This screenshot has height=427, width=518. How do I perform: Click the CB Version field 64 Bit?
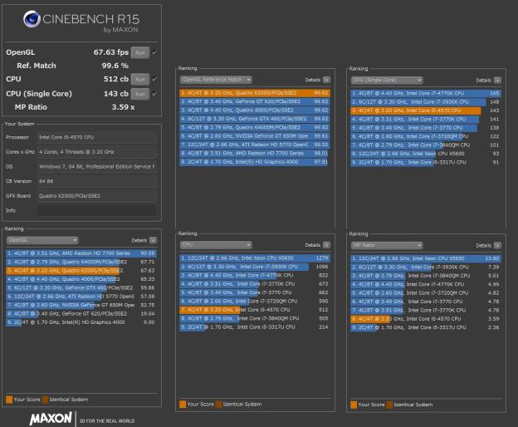(96, 181)
